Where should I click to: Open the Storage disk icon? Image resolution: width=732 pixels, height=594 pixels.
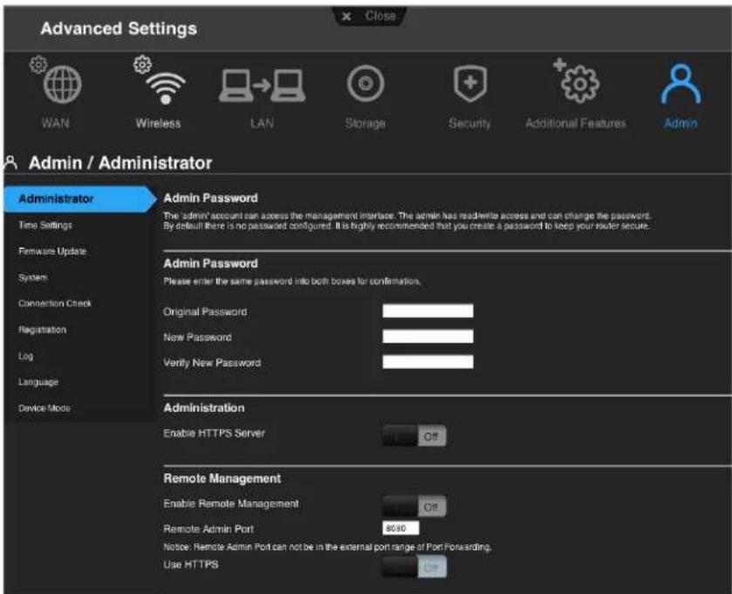[x=366, y=84]
